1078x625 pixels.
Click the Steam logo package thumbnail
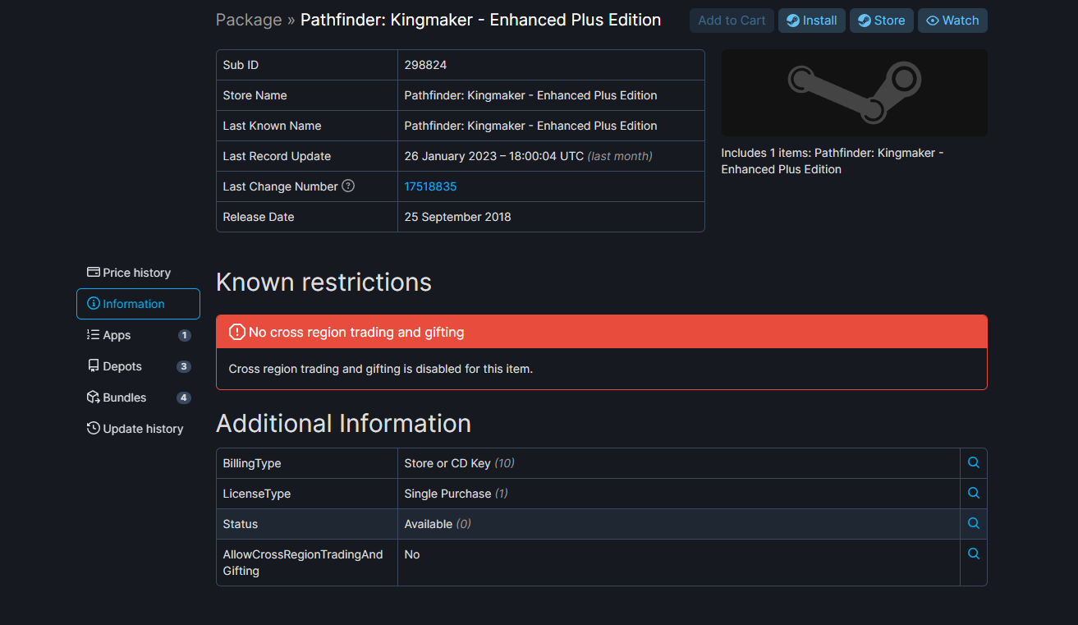point(854,93)
